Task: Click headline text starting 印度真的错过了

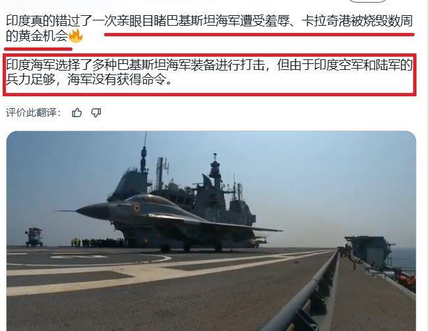Action: click(x=210, y=29)
